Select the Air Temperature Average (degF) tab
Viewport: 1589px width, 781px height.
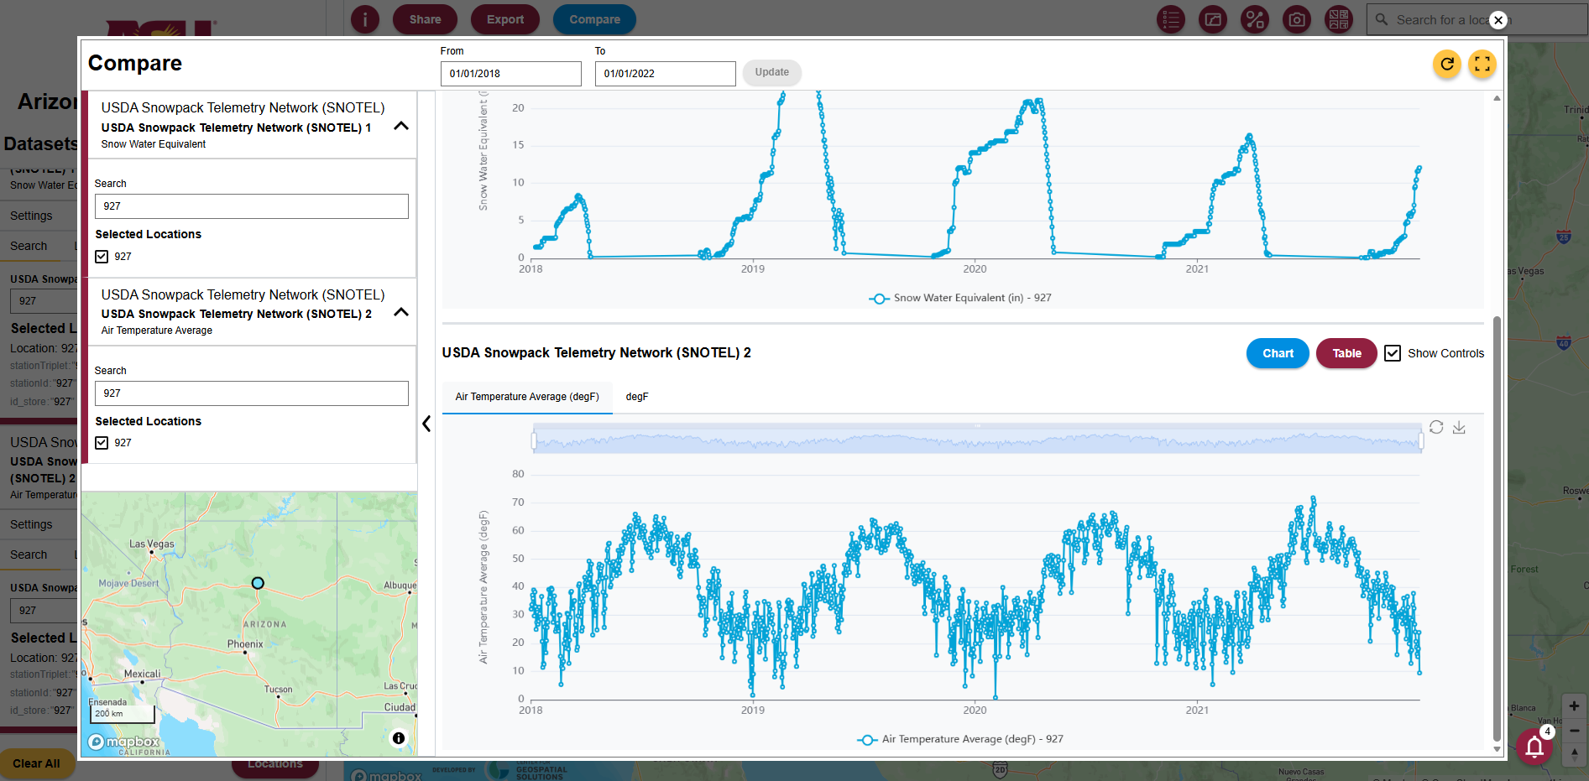tap(527, 397)
